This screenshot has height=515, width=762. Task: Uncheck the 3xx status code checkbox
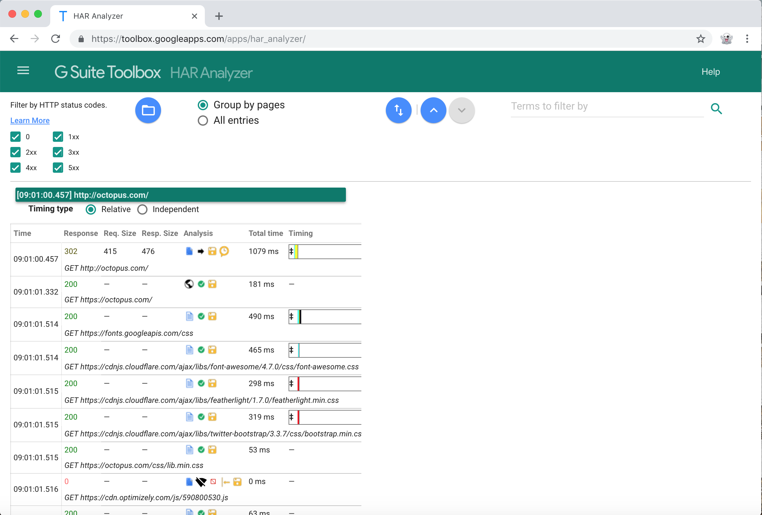coord(58,152)
